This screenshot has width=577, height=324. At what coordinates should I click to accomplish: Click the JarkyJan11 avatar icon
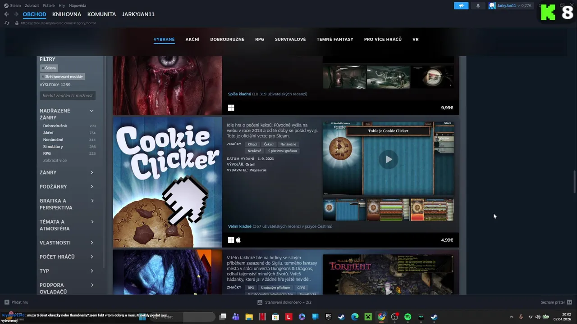(492, 6)
